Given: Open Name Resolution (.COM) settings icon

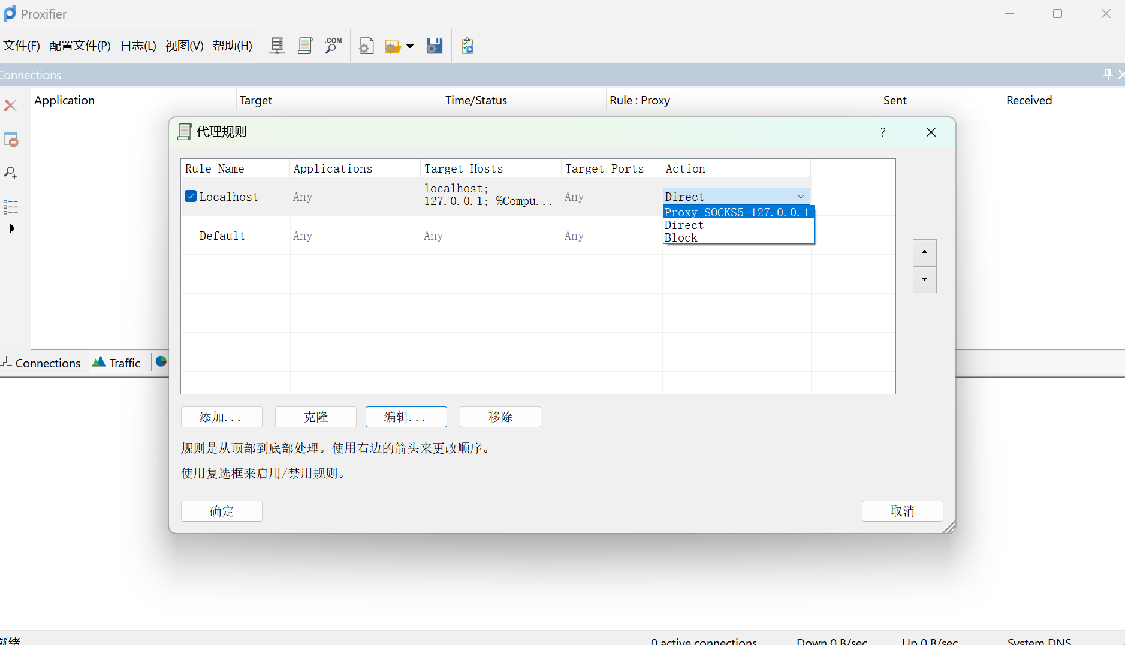Looking at the screenshot, I should [333, 46].
